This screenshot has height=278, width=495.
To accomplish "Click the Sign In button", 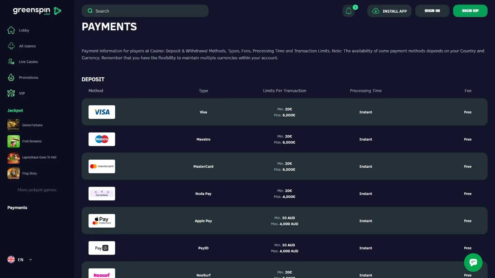I will 432,11.
